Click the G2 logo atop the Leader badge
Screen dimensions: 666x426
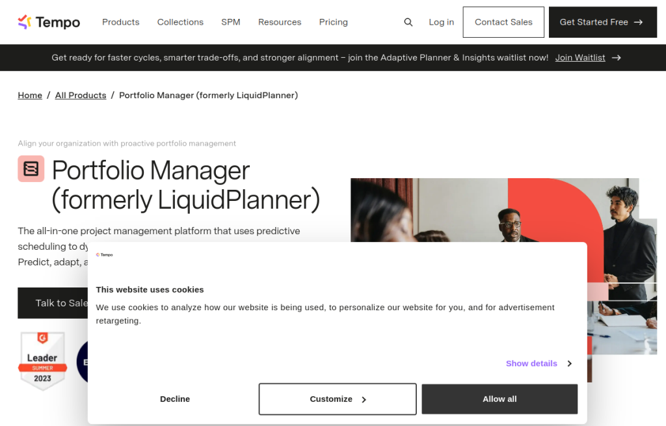(x=42, y=337)
